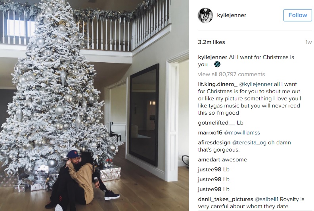Open kyliejenner username in header

(232, 15)
